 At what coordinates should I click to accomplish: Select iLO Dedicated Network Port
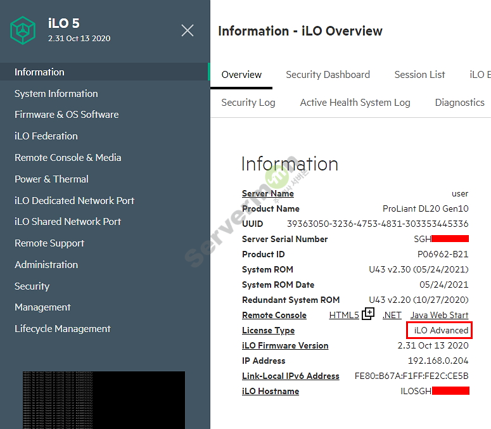[74, 201]
